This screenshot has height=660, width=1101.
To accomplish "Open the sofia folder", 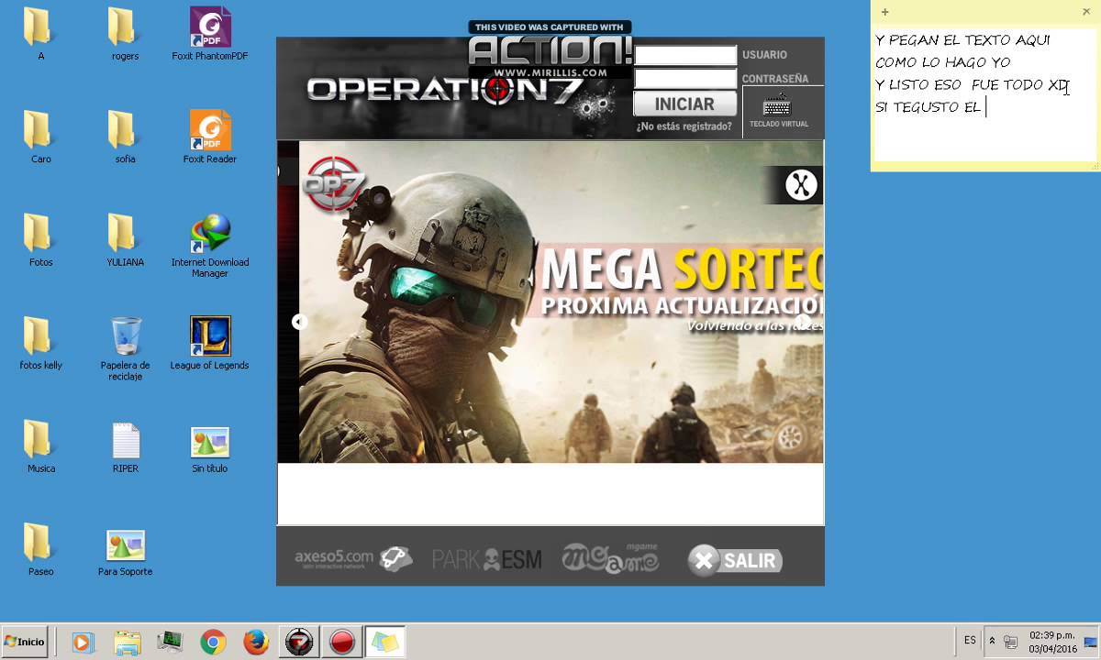I will click(125, 137).
